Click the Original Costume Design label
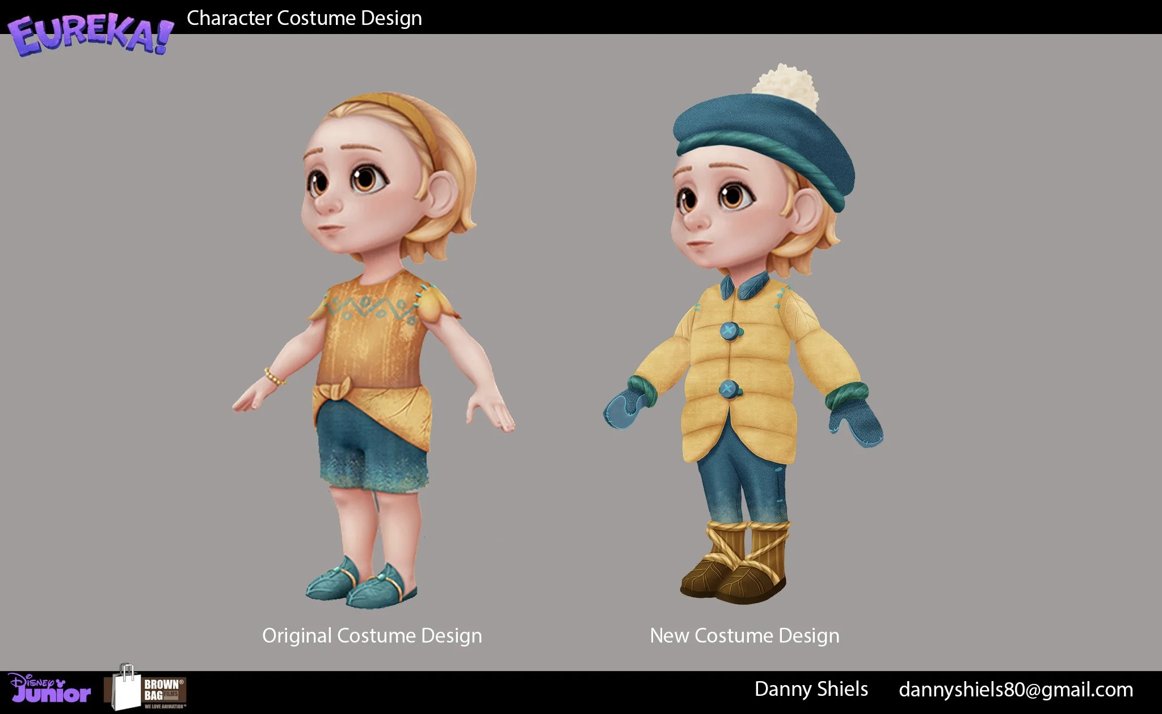The height and width of the screenshot is (714, 1162). tap(372, 636)
